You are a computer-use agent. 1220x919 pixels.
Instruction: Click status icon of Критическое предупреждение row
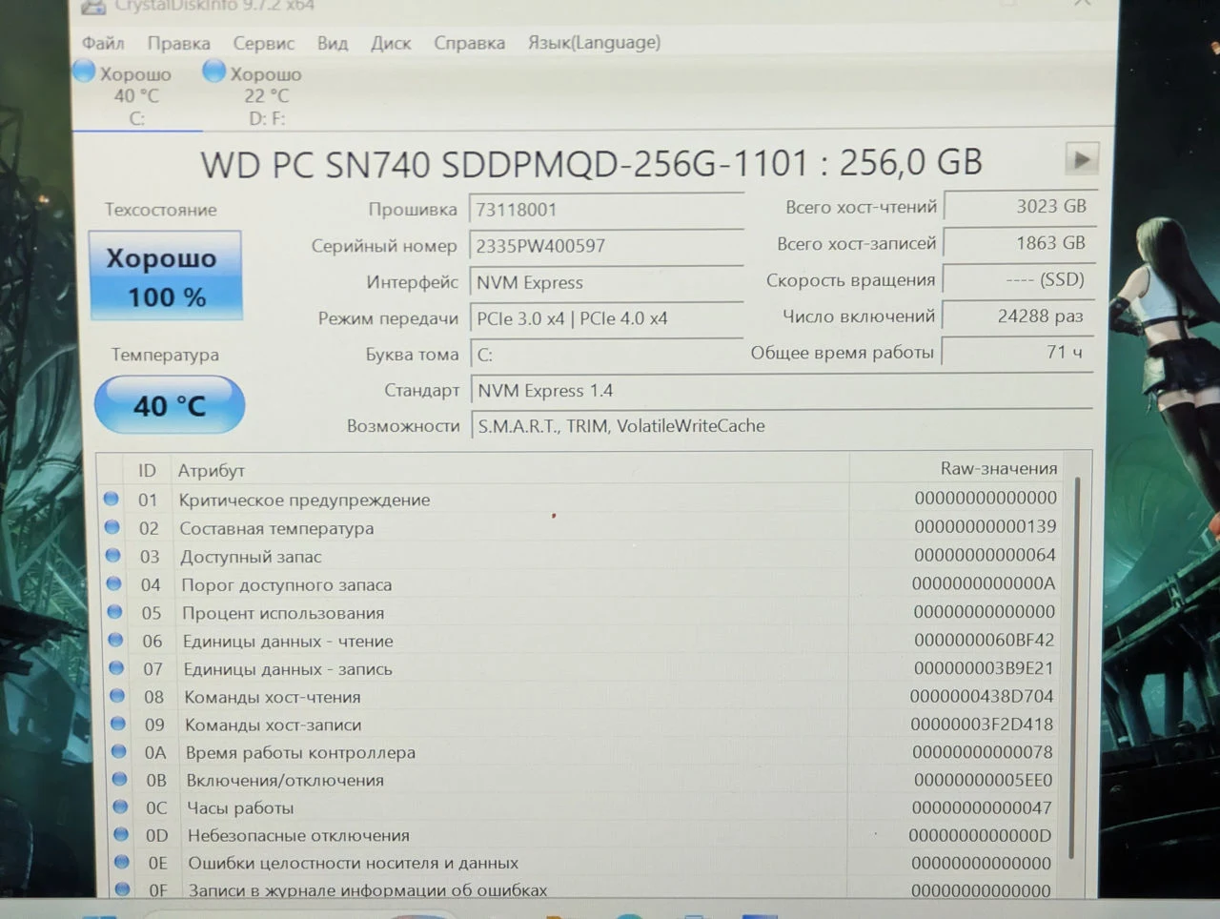(111, 499)
